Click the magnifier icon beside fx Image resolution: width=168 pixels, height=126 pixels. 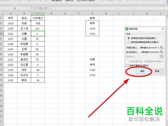point(41,8)
